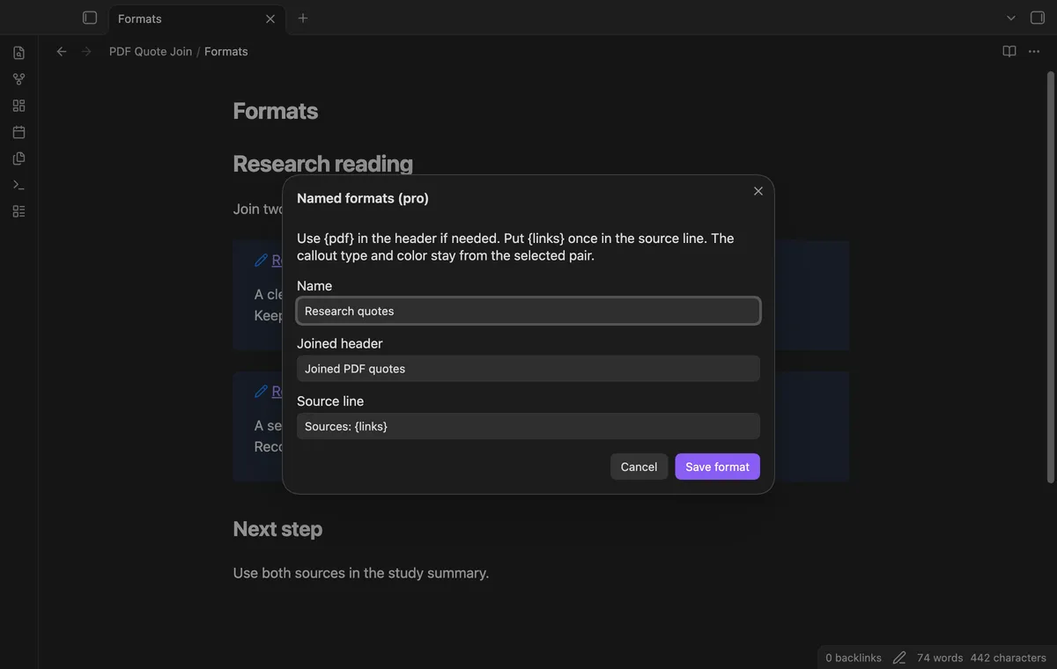Focus the Name input field

click(x=528, y=311)
